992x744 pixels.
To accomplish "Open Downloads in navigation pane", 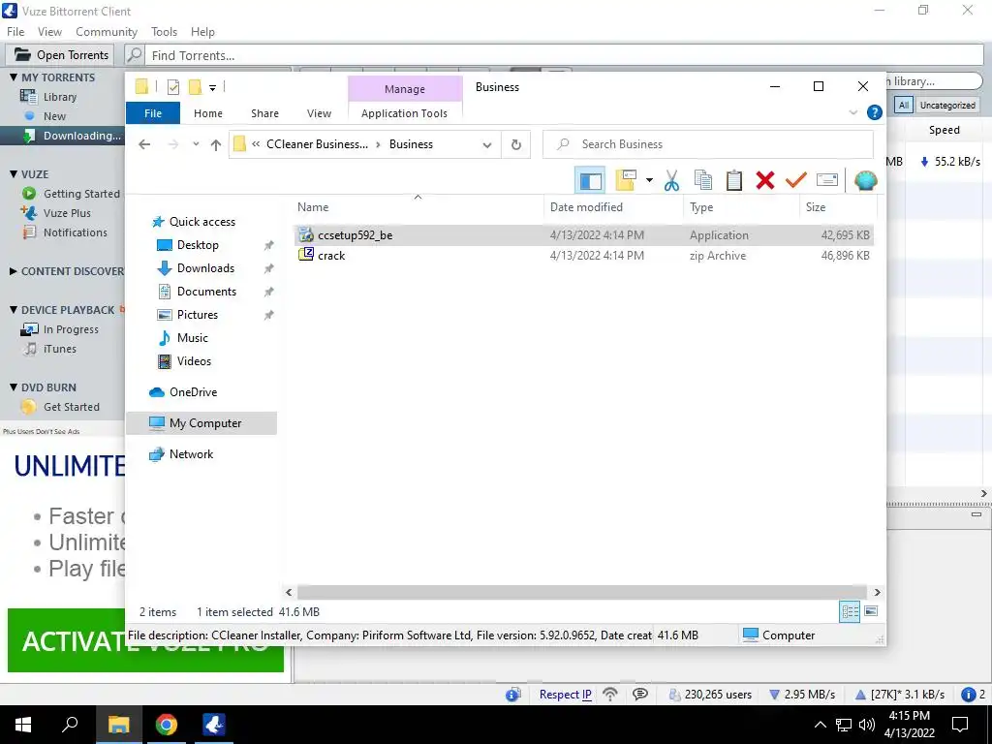I will 205,268.
